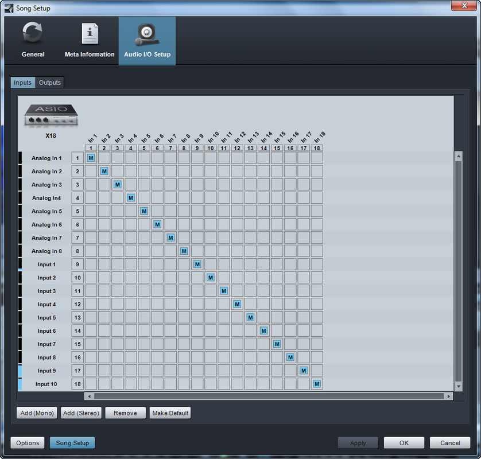Image resolution: width=481 pixels, height=459 pixels.
Task: Toggle the M routing for Analog In 3
Action: tap(118, 185)
